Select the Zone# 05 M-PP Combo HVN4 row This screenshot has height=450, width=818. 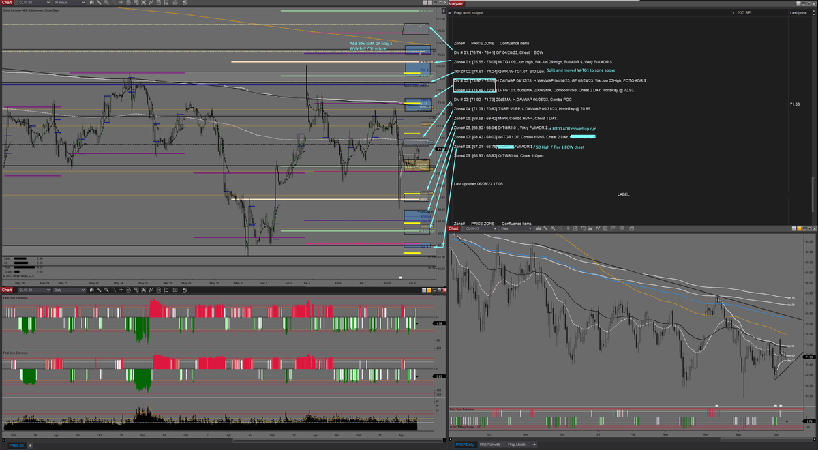coord(505,118)
